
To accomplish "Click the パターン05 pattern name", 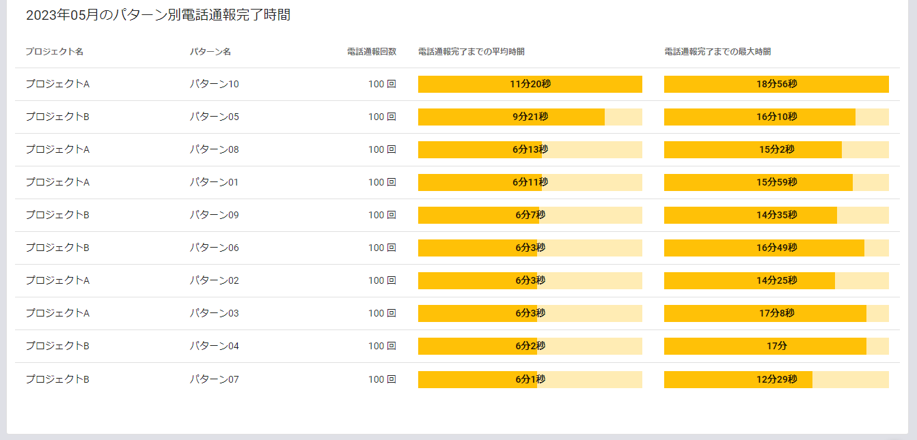I will (x=215, y=117).
